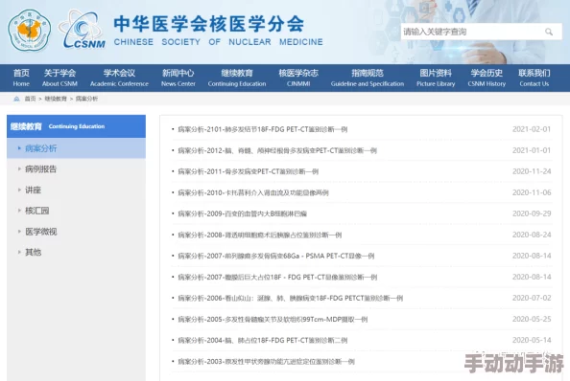Viewport: 570px width, 381px height.
Task: Open article 病案分析-2003
Action: 267,362
